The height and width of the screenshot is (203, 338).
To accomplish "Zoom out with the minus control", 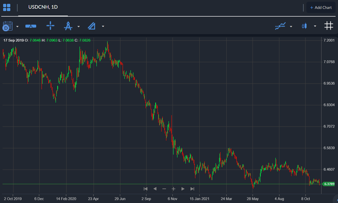I will (164, 189).
